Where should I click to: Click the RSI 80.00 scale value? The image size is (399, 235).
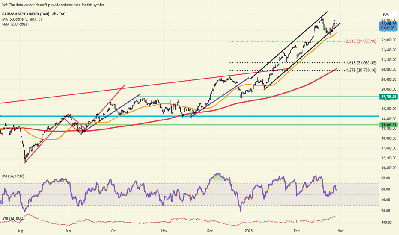pos(386,178)
